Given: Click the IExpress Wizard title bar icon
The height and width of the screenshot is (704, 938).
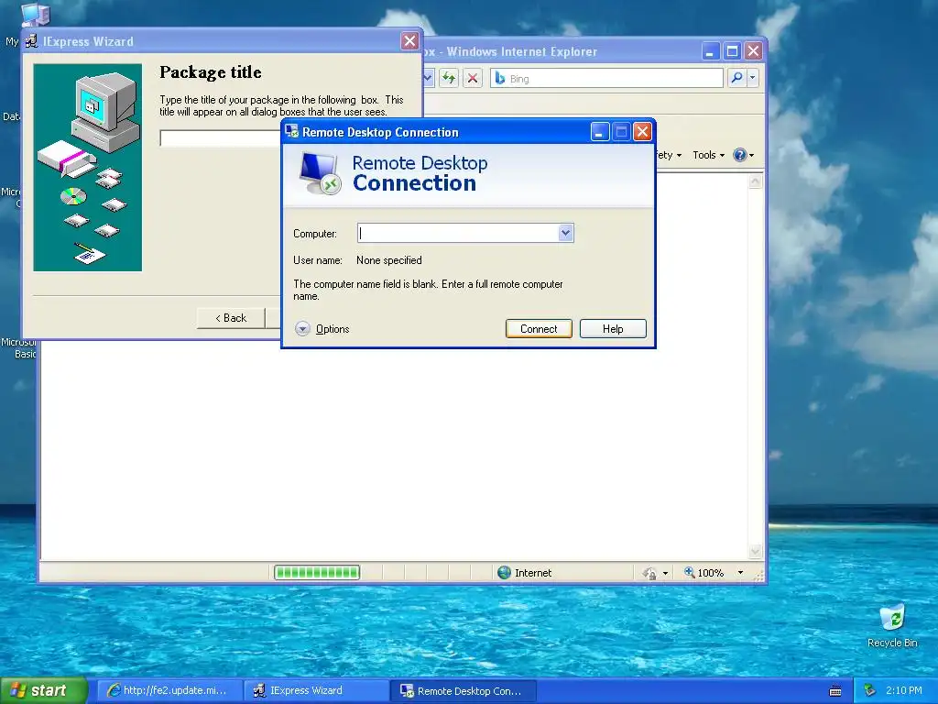Looking at the screenshot, I should click(32, 41).
